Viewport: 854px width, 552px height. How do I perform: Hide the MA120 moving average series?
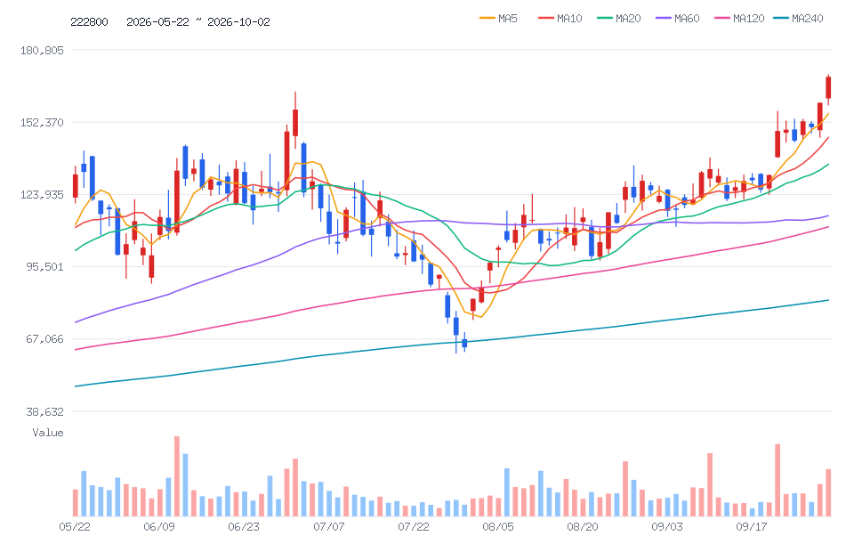click(739, 19)
